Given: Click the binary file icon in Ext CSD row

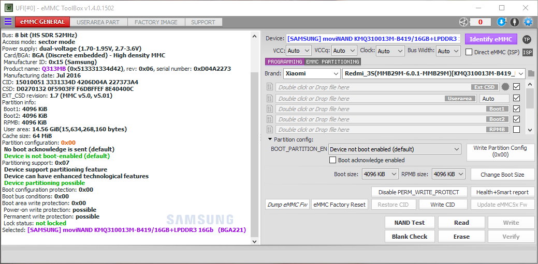Looking at the screenshot, I should click(x=270, y=87).
